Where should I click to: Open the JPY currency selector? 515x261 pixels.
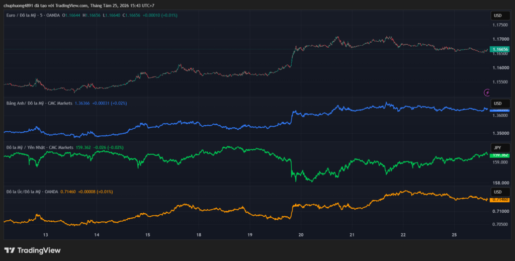pyautogui.click(x=500, y=148)
